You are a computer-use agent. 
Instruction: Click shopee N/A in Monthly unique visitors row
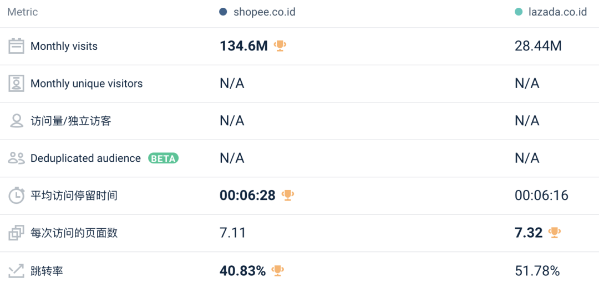(232, 84)
